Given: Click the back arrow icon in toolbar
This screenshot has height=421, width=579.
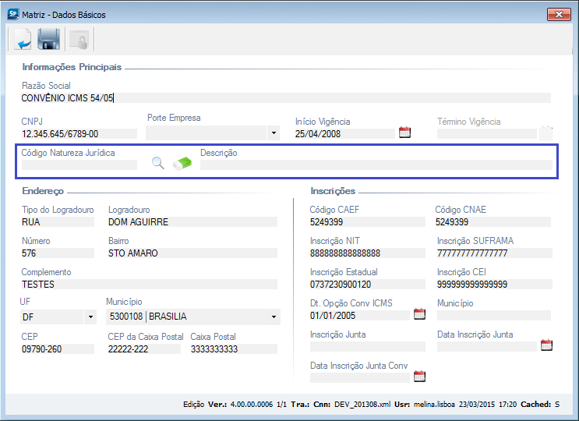Looking at the screenshot, I should (23, 38).
